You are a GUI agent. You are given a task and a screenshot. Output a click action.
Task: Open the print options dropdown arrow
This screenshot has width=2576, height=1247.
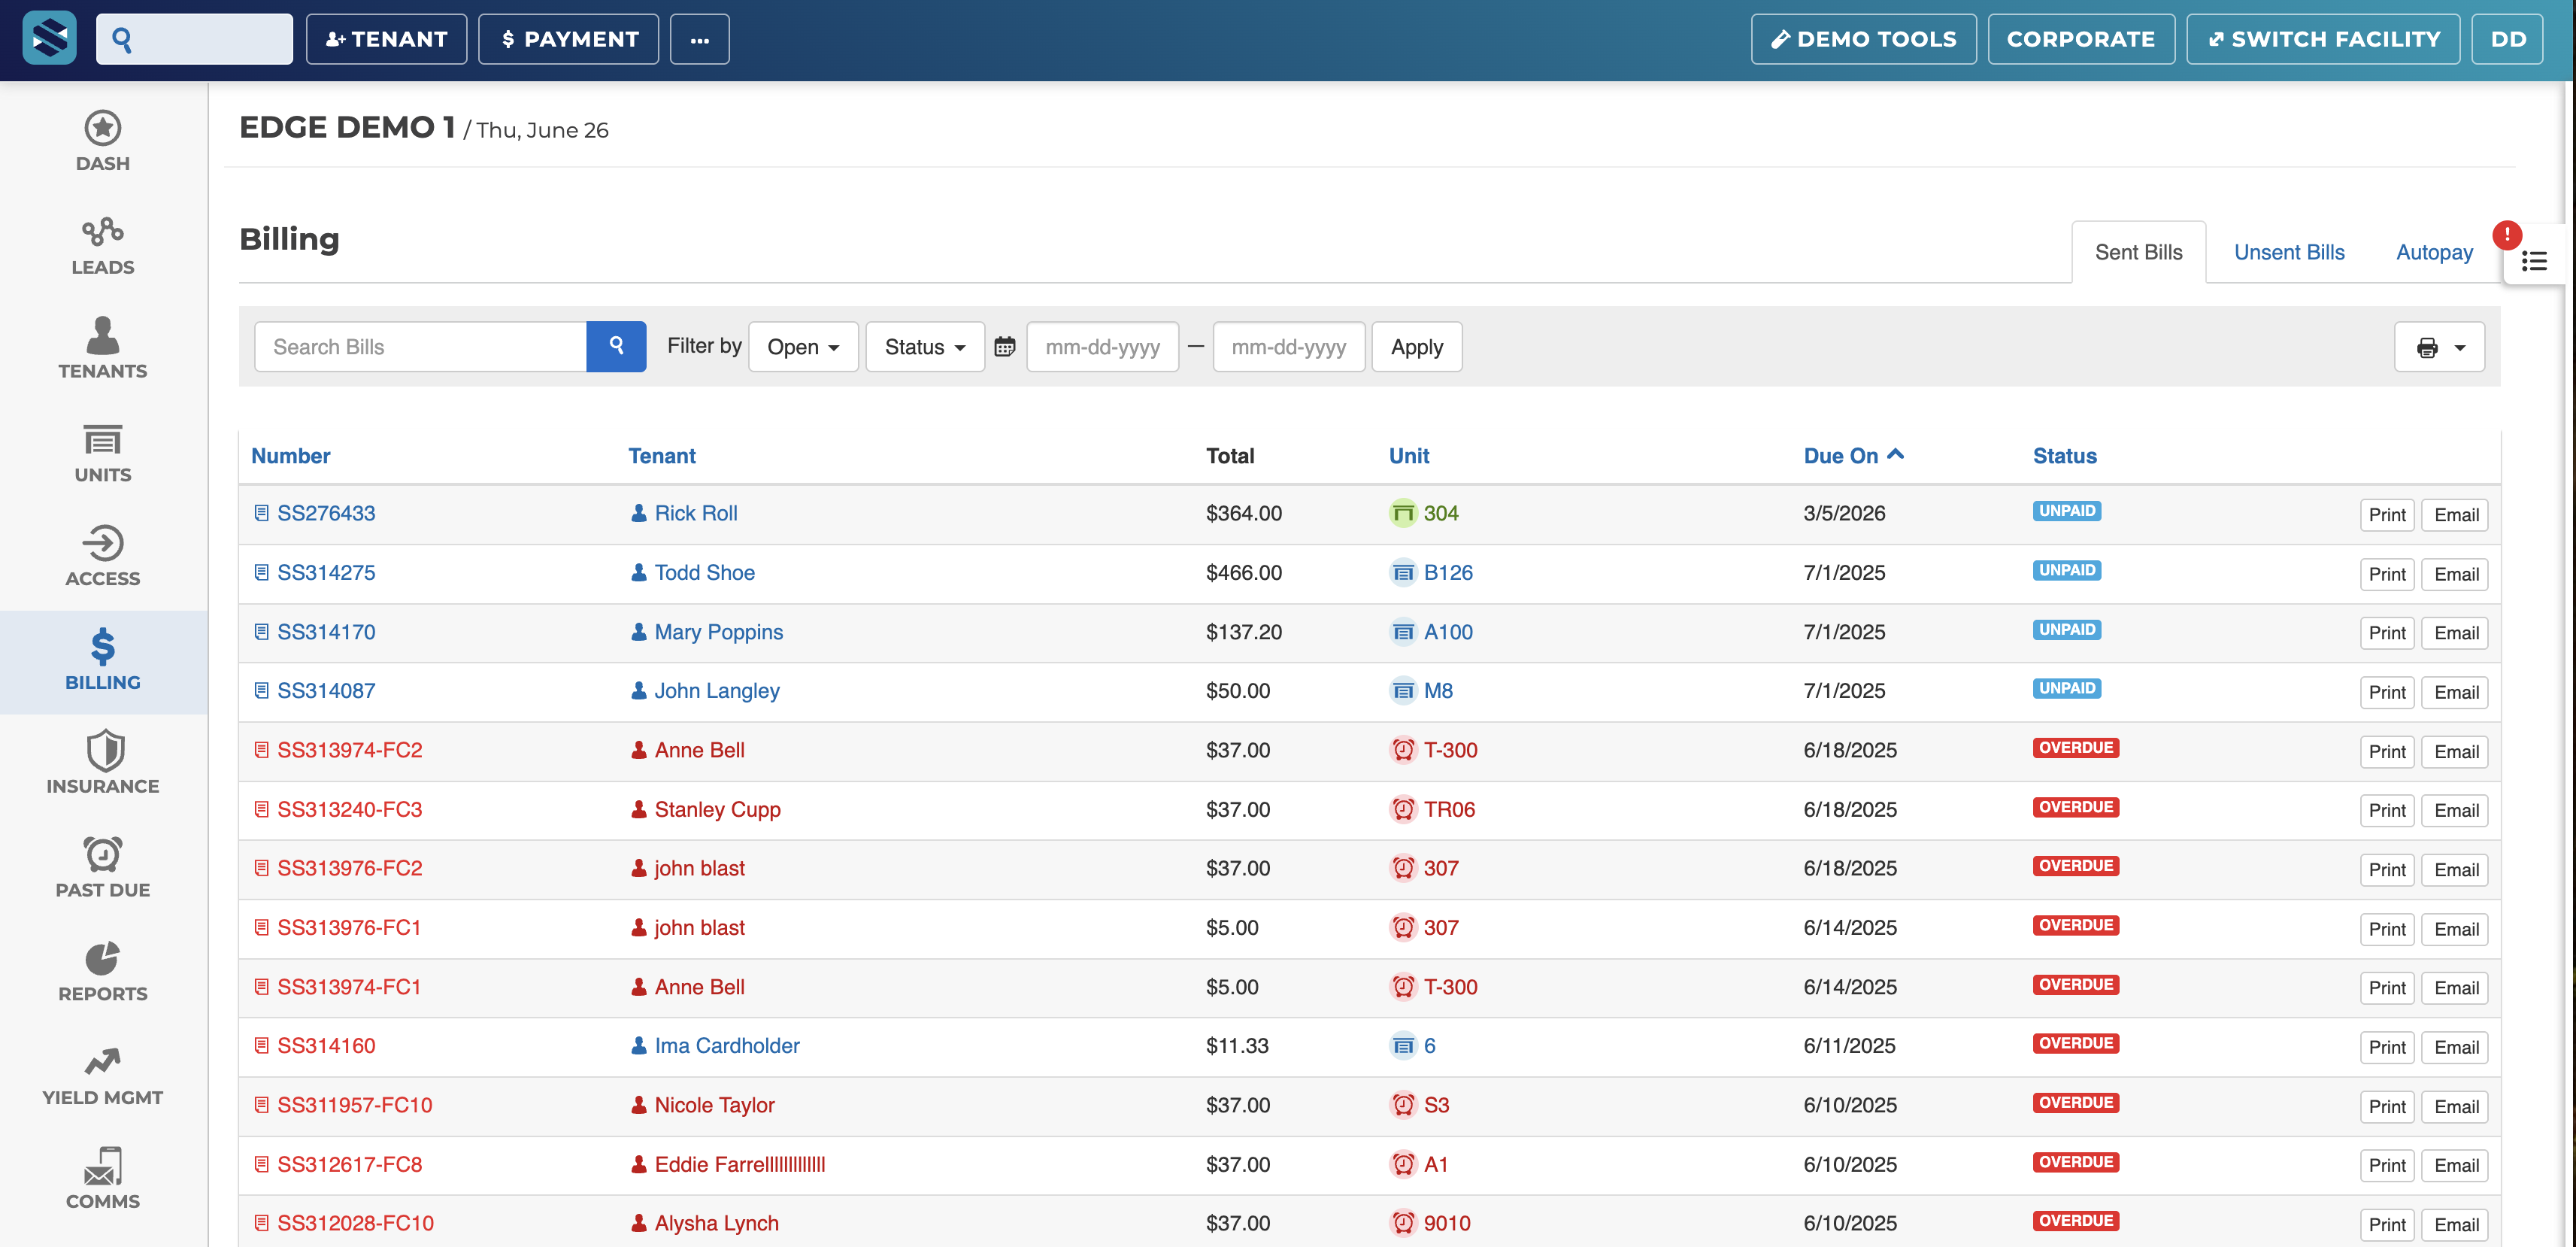point(2460,346)
